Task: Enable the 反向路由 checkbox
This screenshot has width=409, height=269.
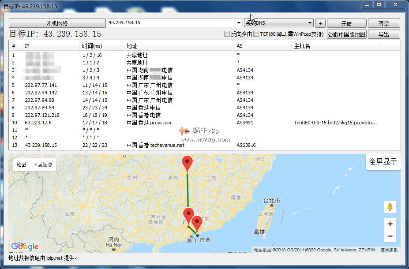Action: pyautogui.click(x=227, y=34)
